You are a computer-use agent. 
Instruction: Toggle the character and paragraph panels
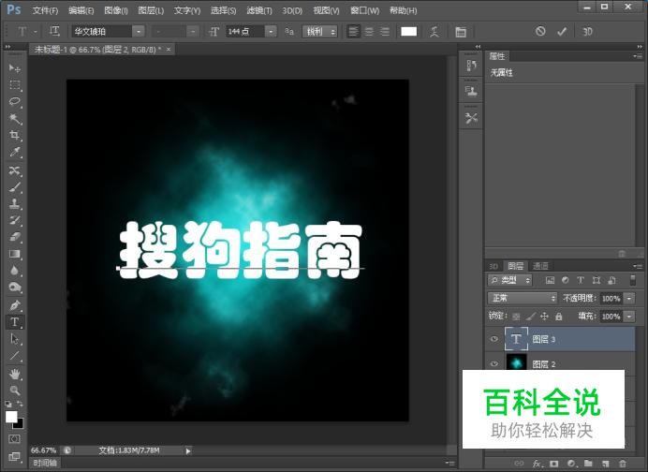(461, 32)
